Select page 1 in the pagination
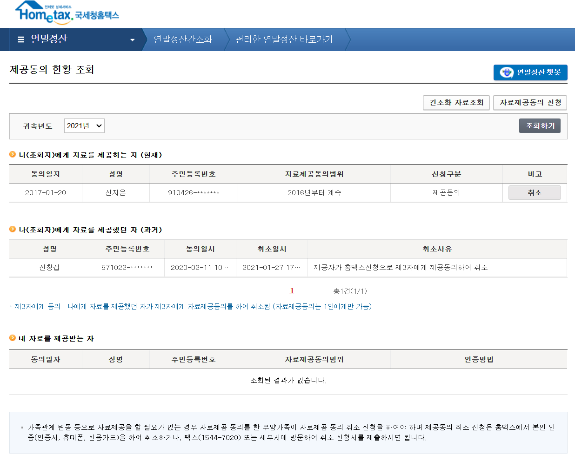The width and height of the screenshot is (575, 474). click(x=292, y=291)
